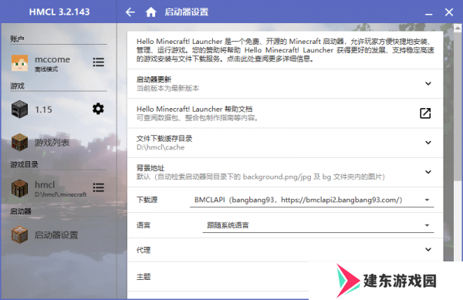The height and width of the screenshot is (300, 463).
Task: Expand the 代理 proxy section
Action: pos(285,250)
